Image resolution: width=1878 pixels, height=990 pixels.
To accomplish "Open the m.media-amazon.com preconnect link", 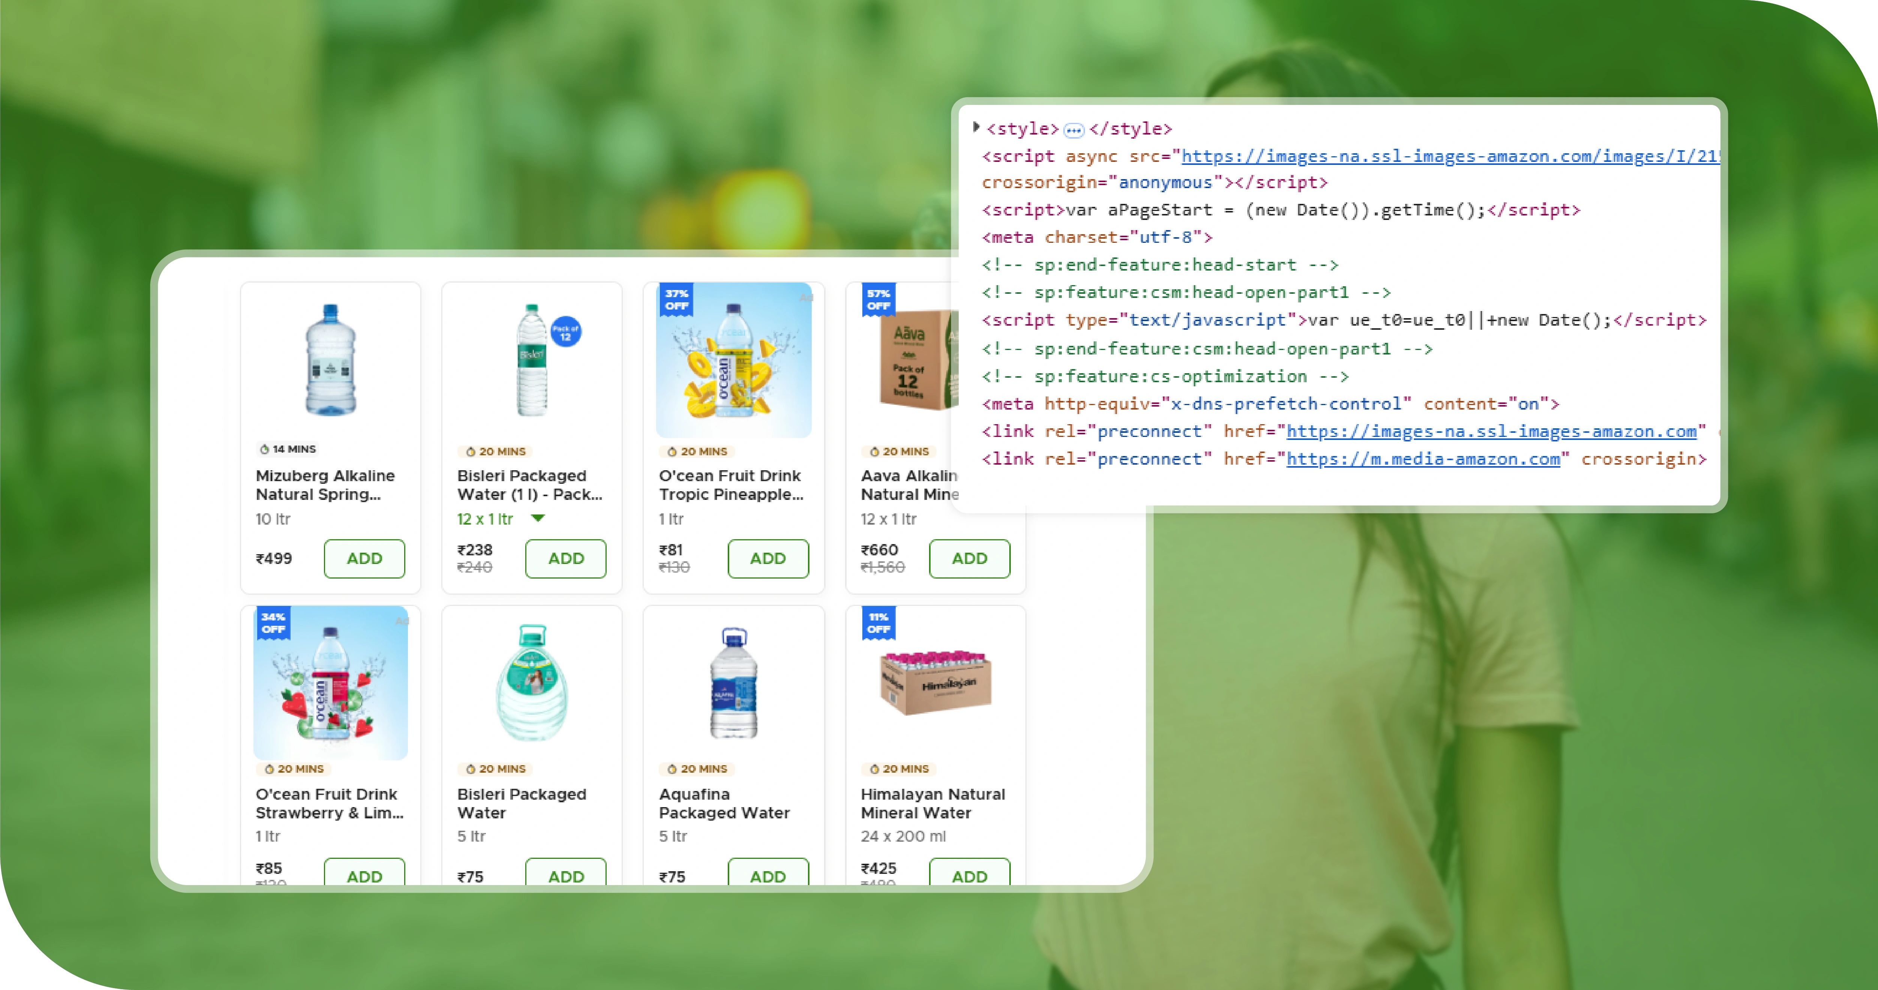I will [1423, 459].
